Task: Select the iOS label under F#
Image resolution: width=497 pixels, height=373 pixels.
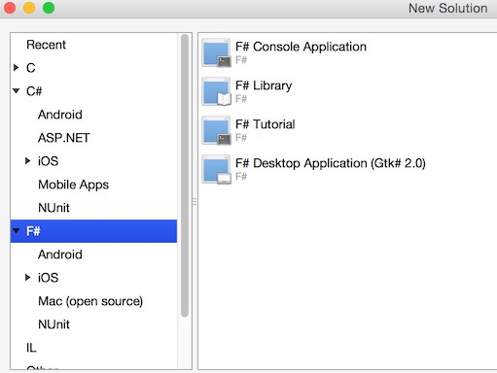Action: (x=49, y=278)
